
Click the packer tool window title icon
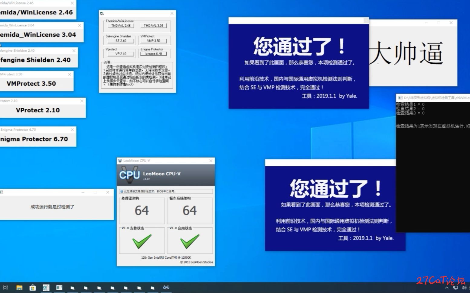click(102, 14)
